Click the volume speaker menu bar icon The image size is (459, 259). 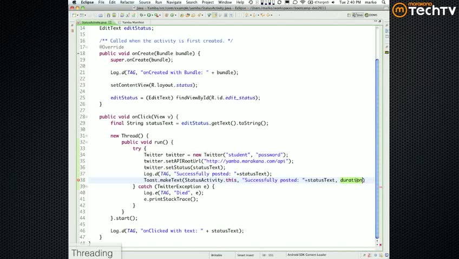pos(333,2)
